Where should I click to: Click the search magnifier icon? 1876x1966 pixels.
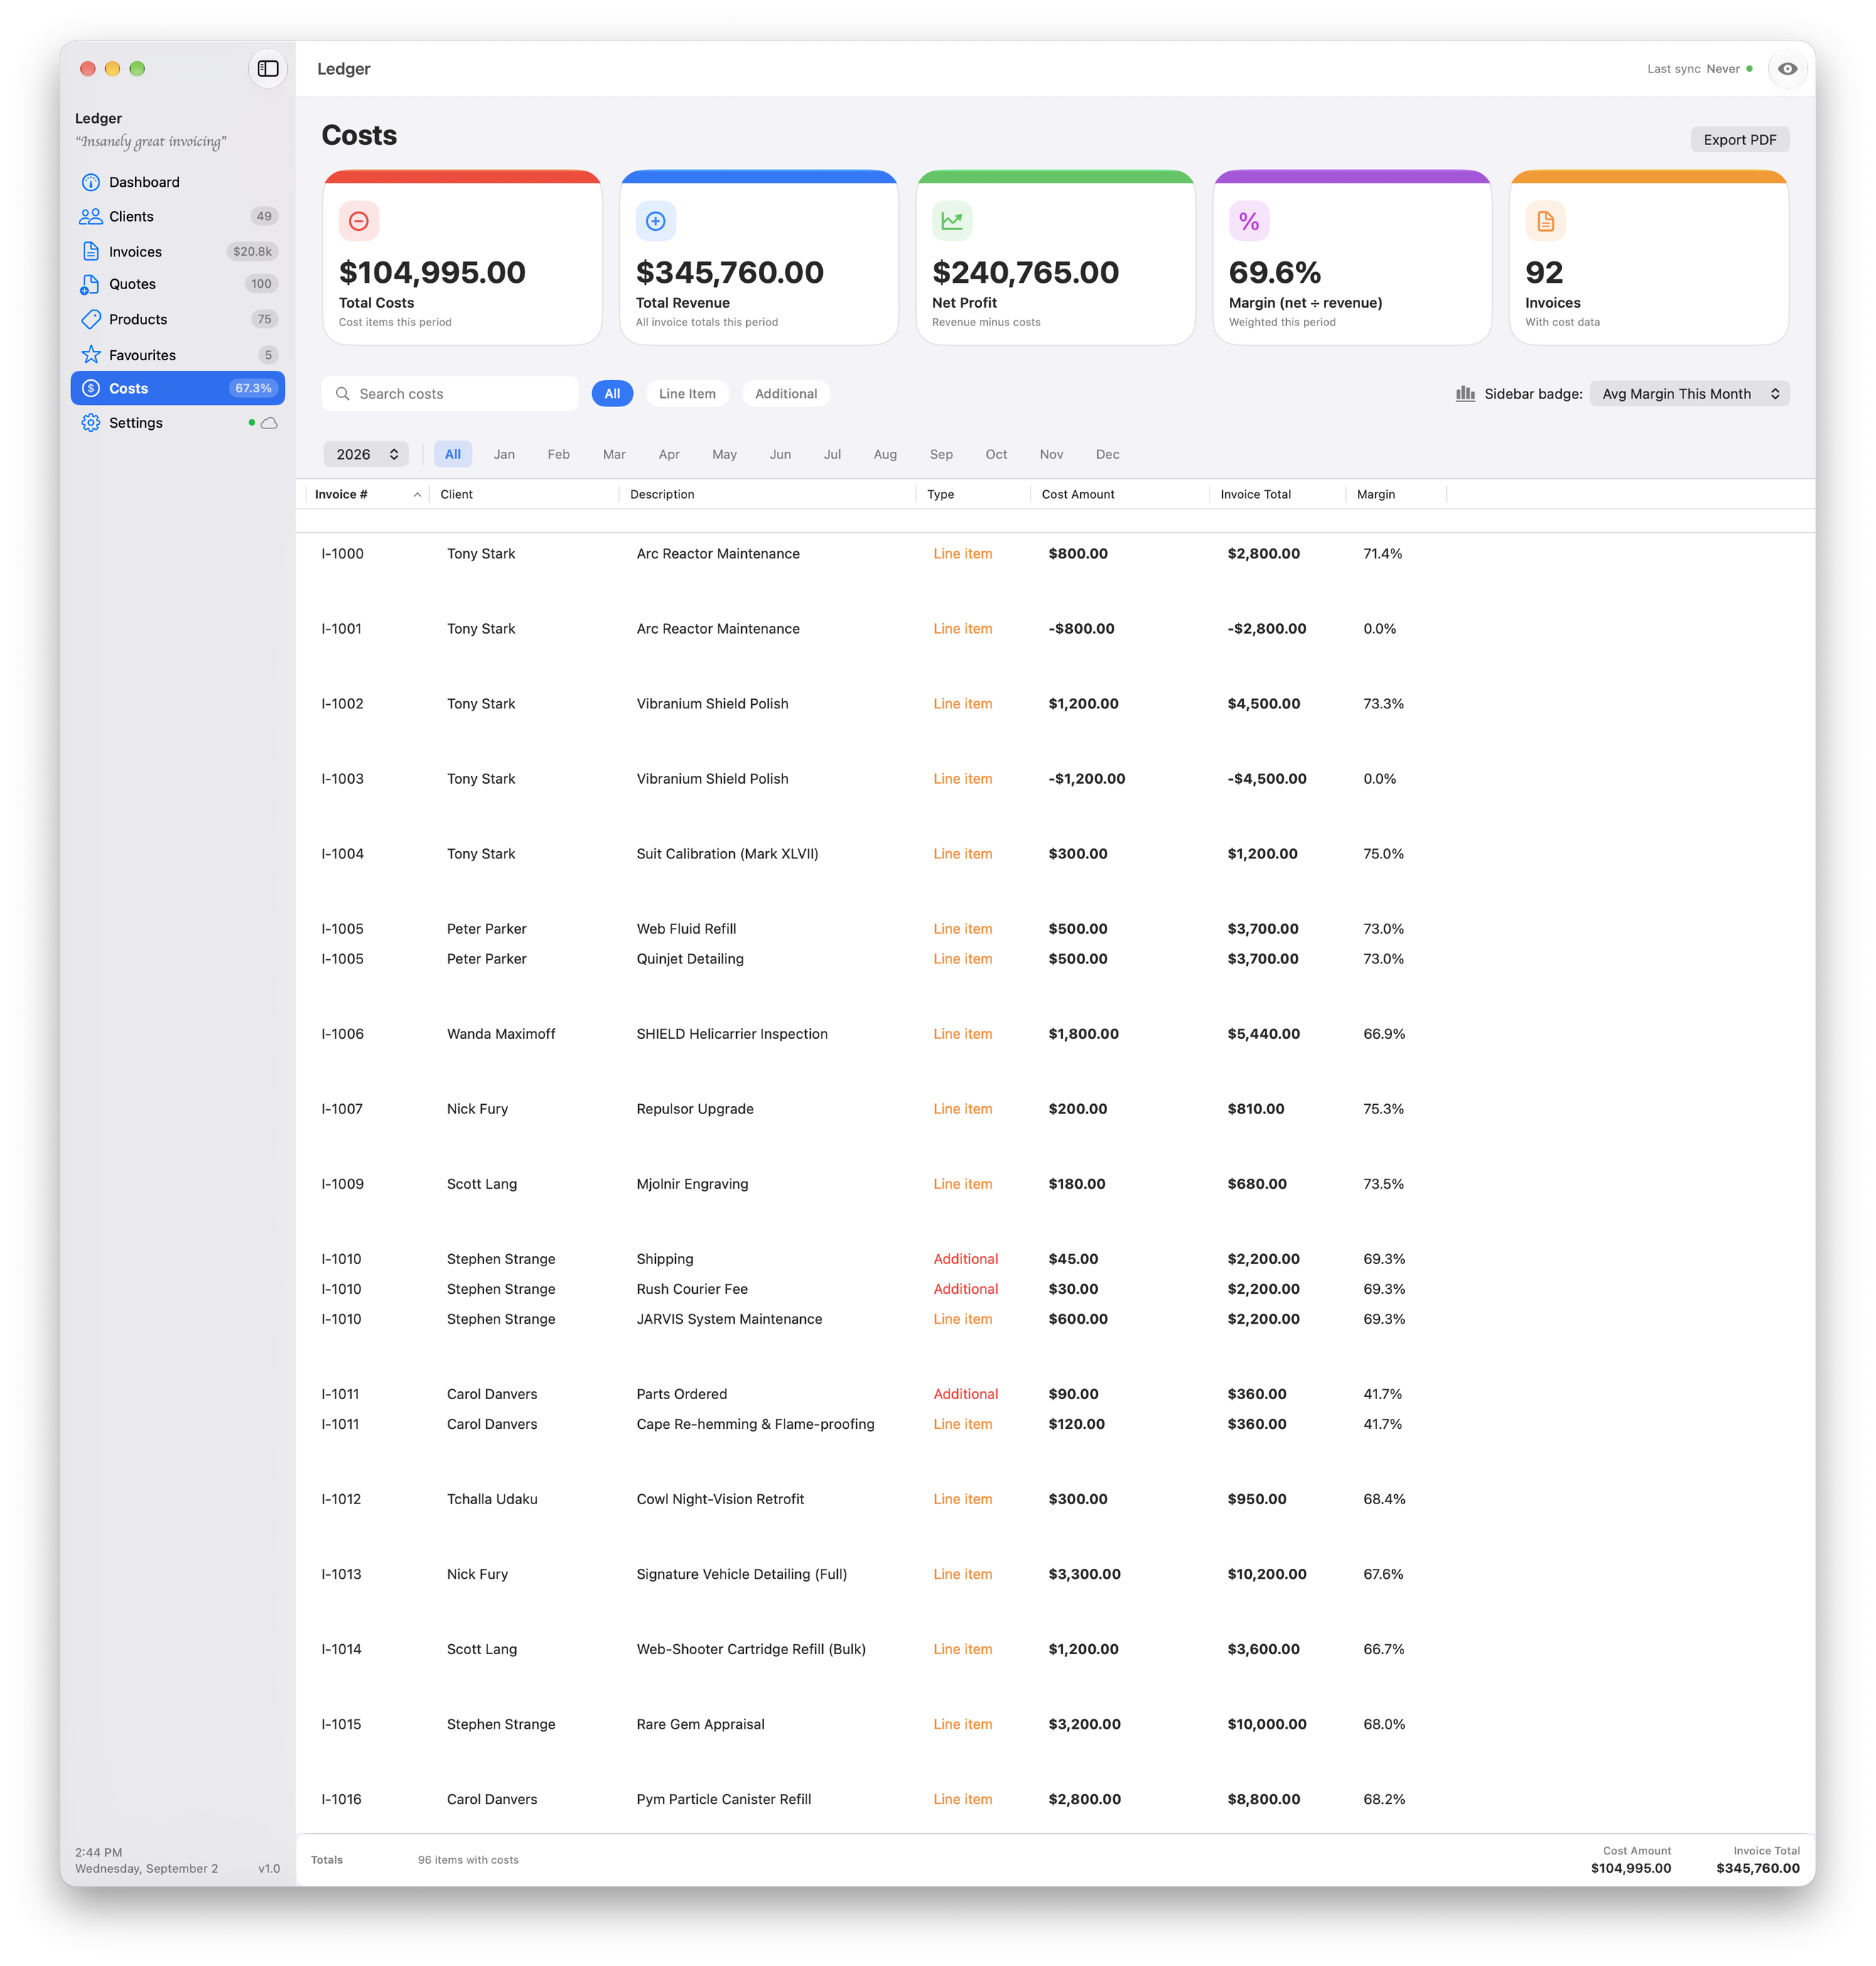coord(342,394)
